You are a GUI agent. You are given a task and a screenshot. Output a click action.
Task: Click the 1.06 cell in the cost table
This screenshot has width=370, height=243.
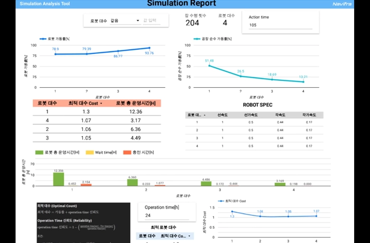(86, 129)
